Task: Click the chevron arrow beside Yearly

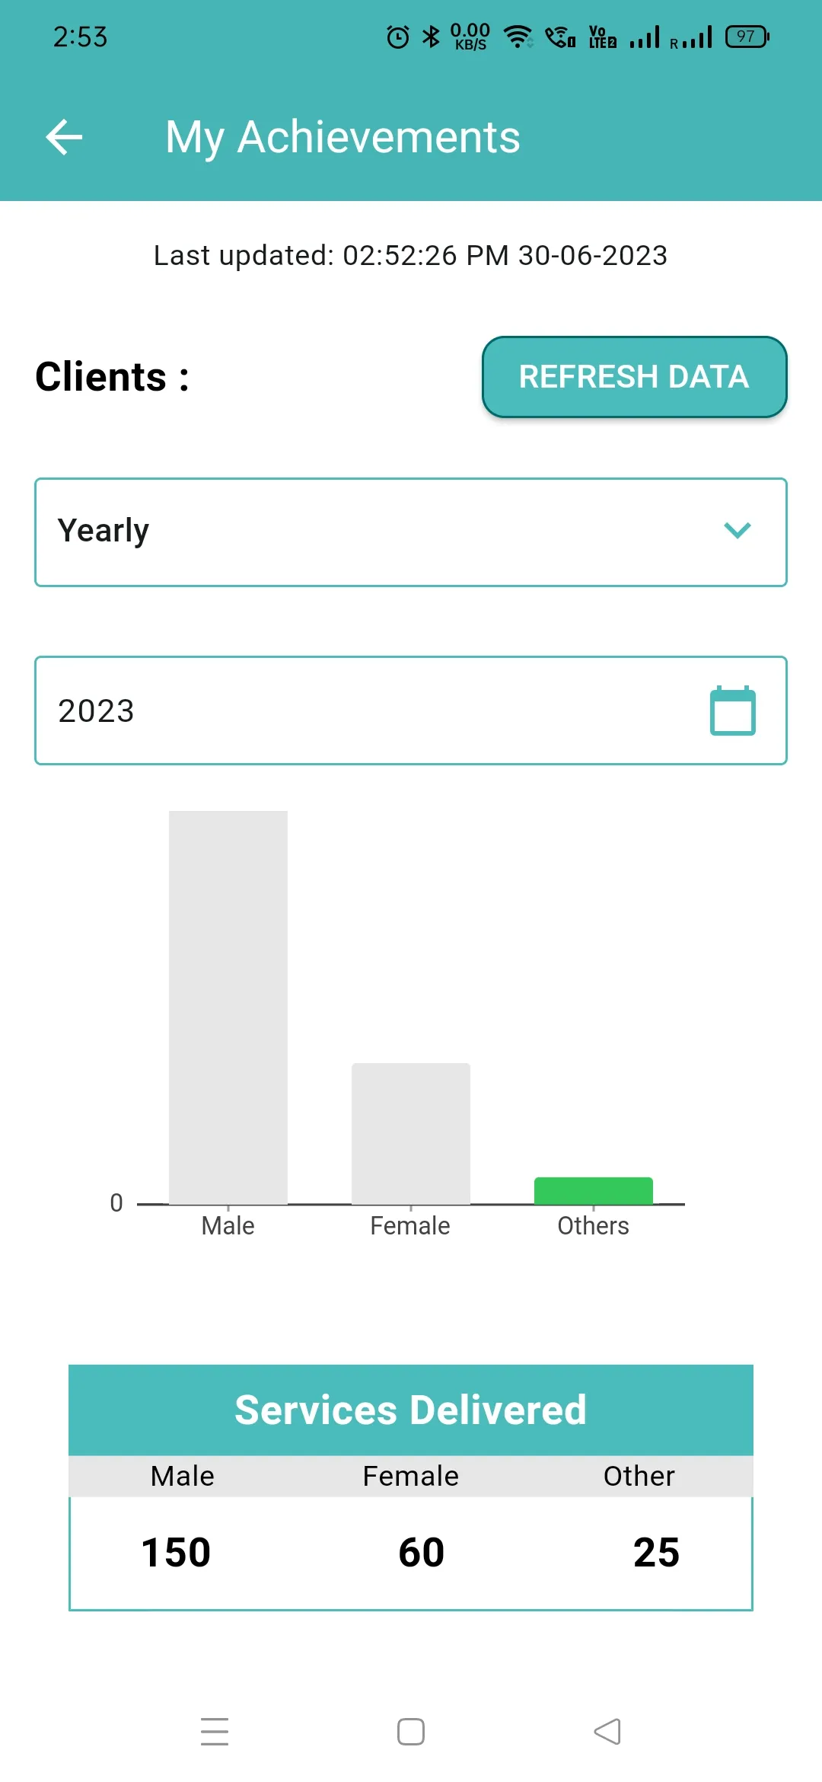Action: (x=737, y=531)
